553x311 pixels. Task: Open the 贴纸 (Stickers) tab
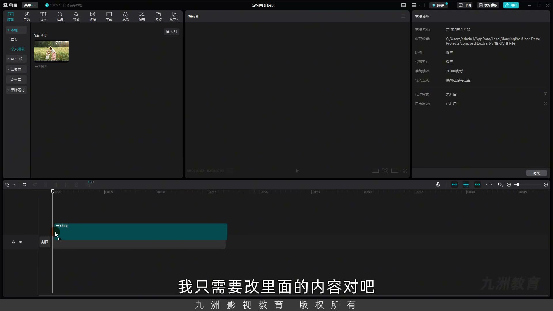(x=60, y=16)
